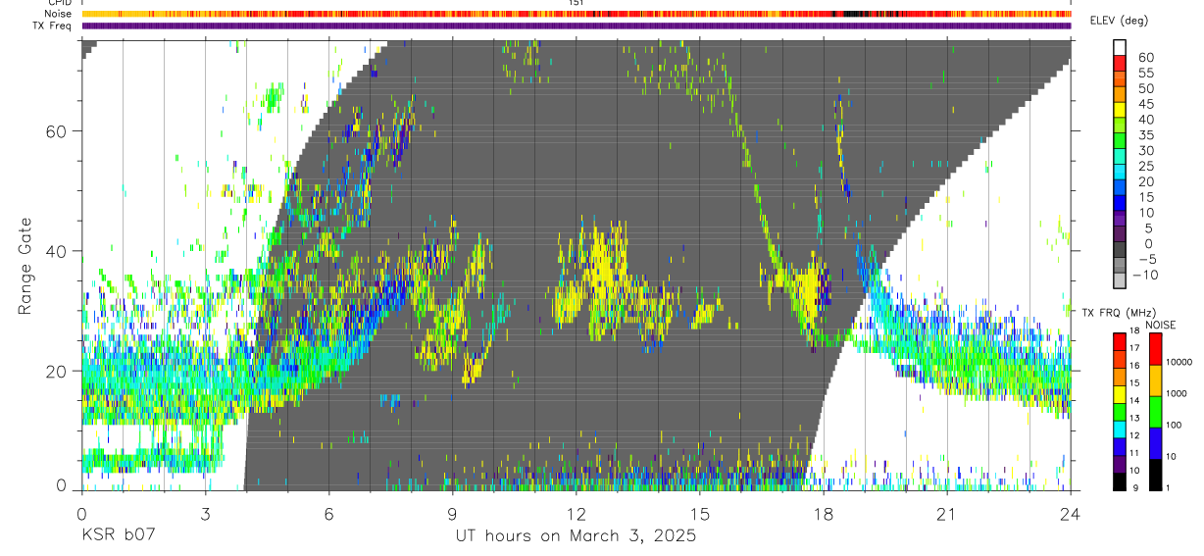Click the '9' tick on the UT hours axis

[452, 513]
